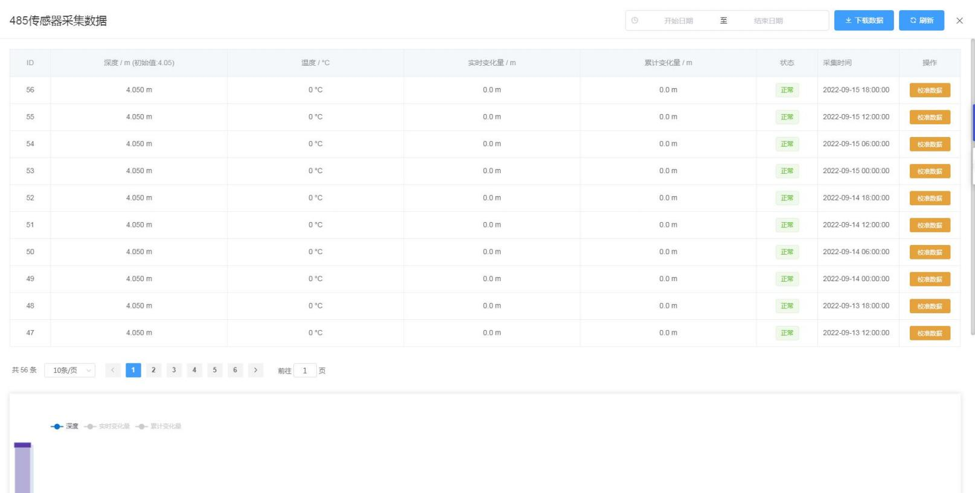This screenshot has width=975, height=493.
Task: Open the 10条/页 page size dropdown
Action: (x=69, y=370)
